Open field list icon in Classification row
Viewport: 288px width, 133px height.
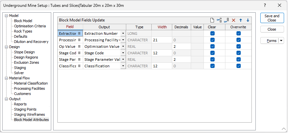pos(79,66)
